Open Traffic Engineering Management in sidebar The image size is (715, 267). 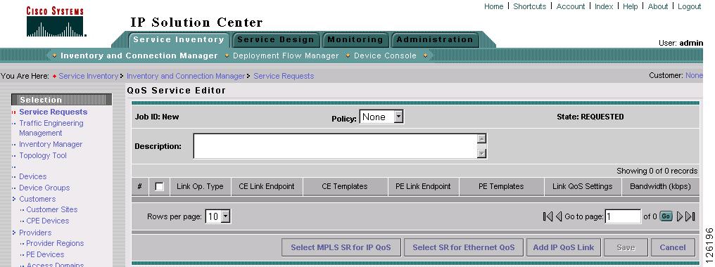(x=51, y=128)
